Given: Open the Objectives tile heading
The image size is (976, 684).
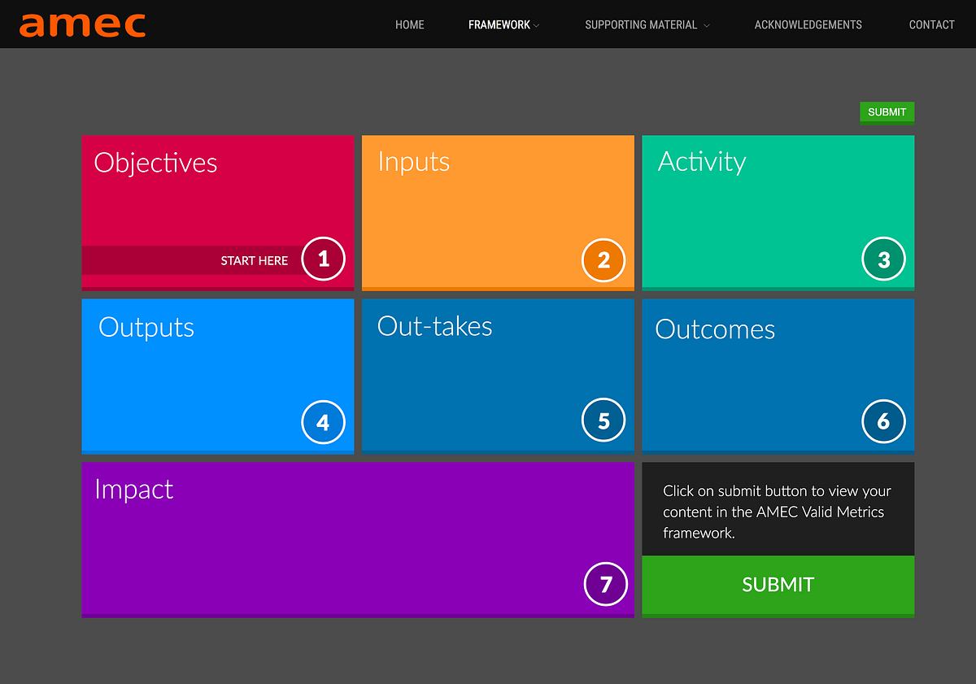Looking at the screenshot, I should coord(155,163).
